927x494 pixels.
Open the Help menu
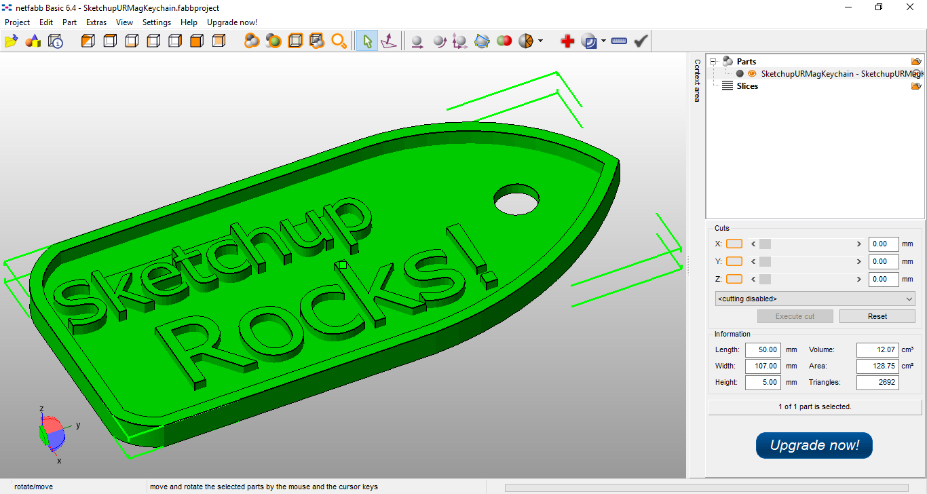(189, 22)
